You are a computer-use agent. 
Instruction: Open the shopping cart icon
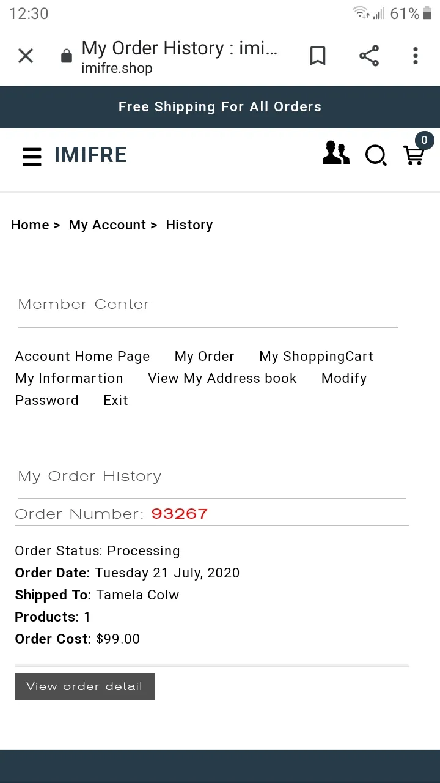click(414, 155)
